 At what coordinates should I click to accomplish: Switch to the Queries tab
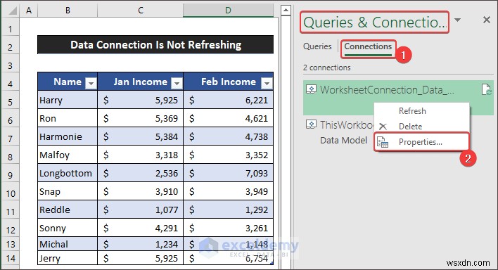tap(317, 46)
